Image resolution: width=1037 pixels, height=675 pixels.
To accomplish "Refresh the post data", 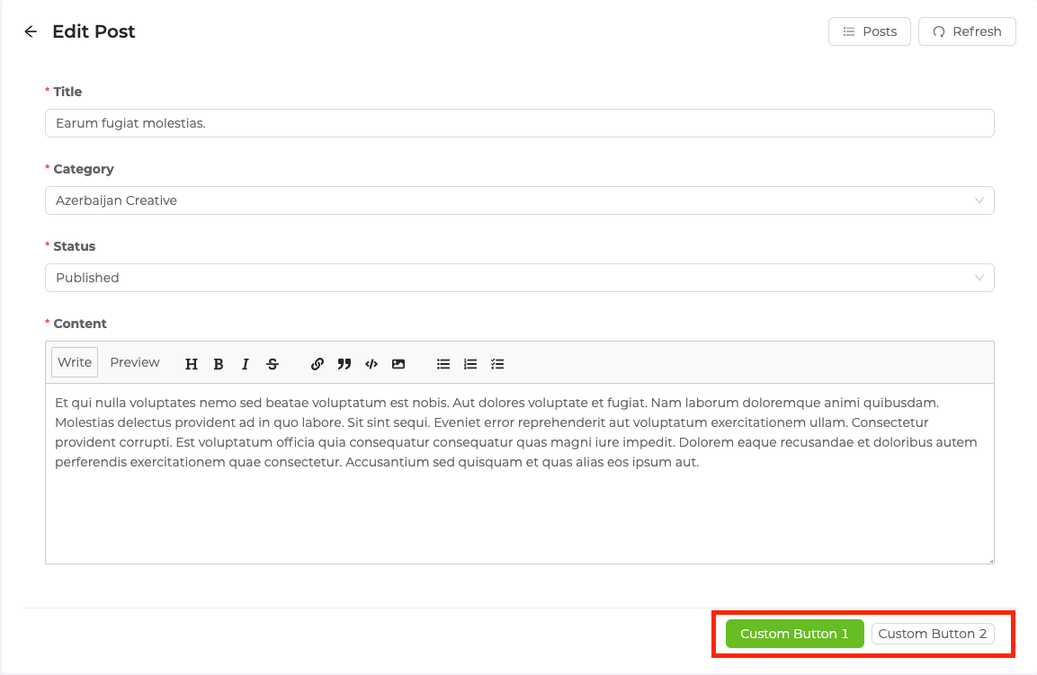I will (x=967, y=31).
